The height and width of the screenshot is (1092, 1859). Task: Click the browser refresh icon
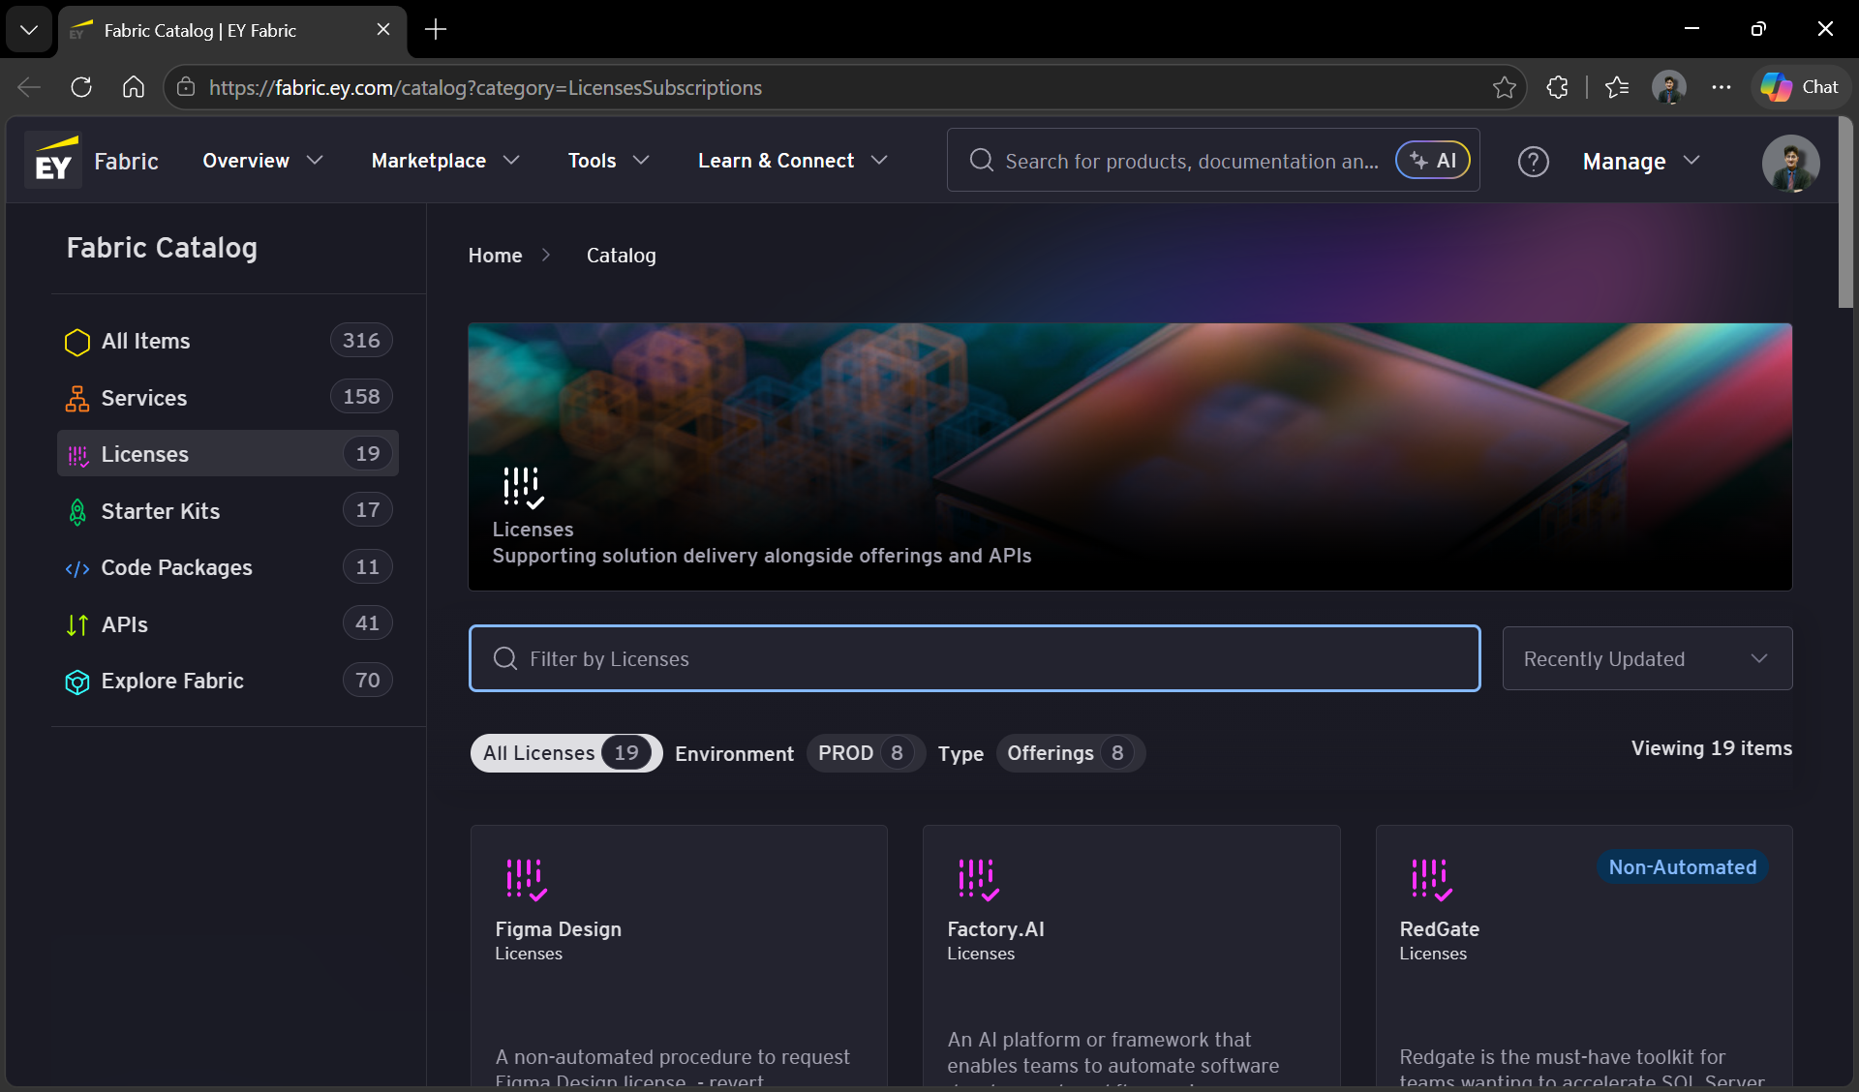point(81,87)
